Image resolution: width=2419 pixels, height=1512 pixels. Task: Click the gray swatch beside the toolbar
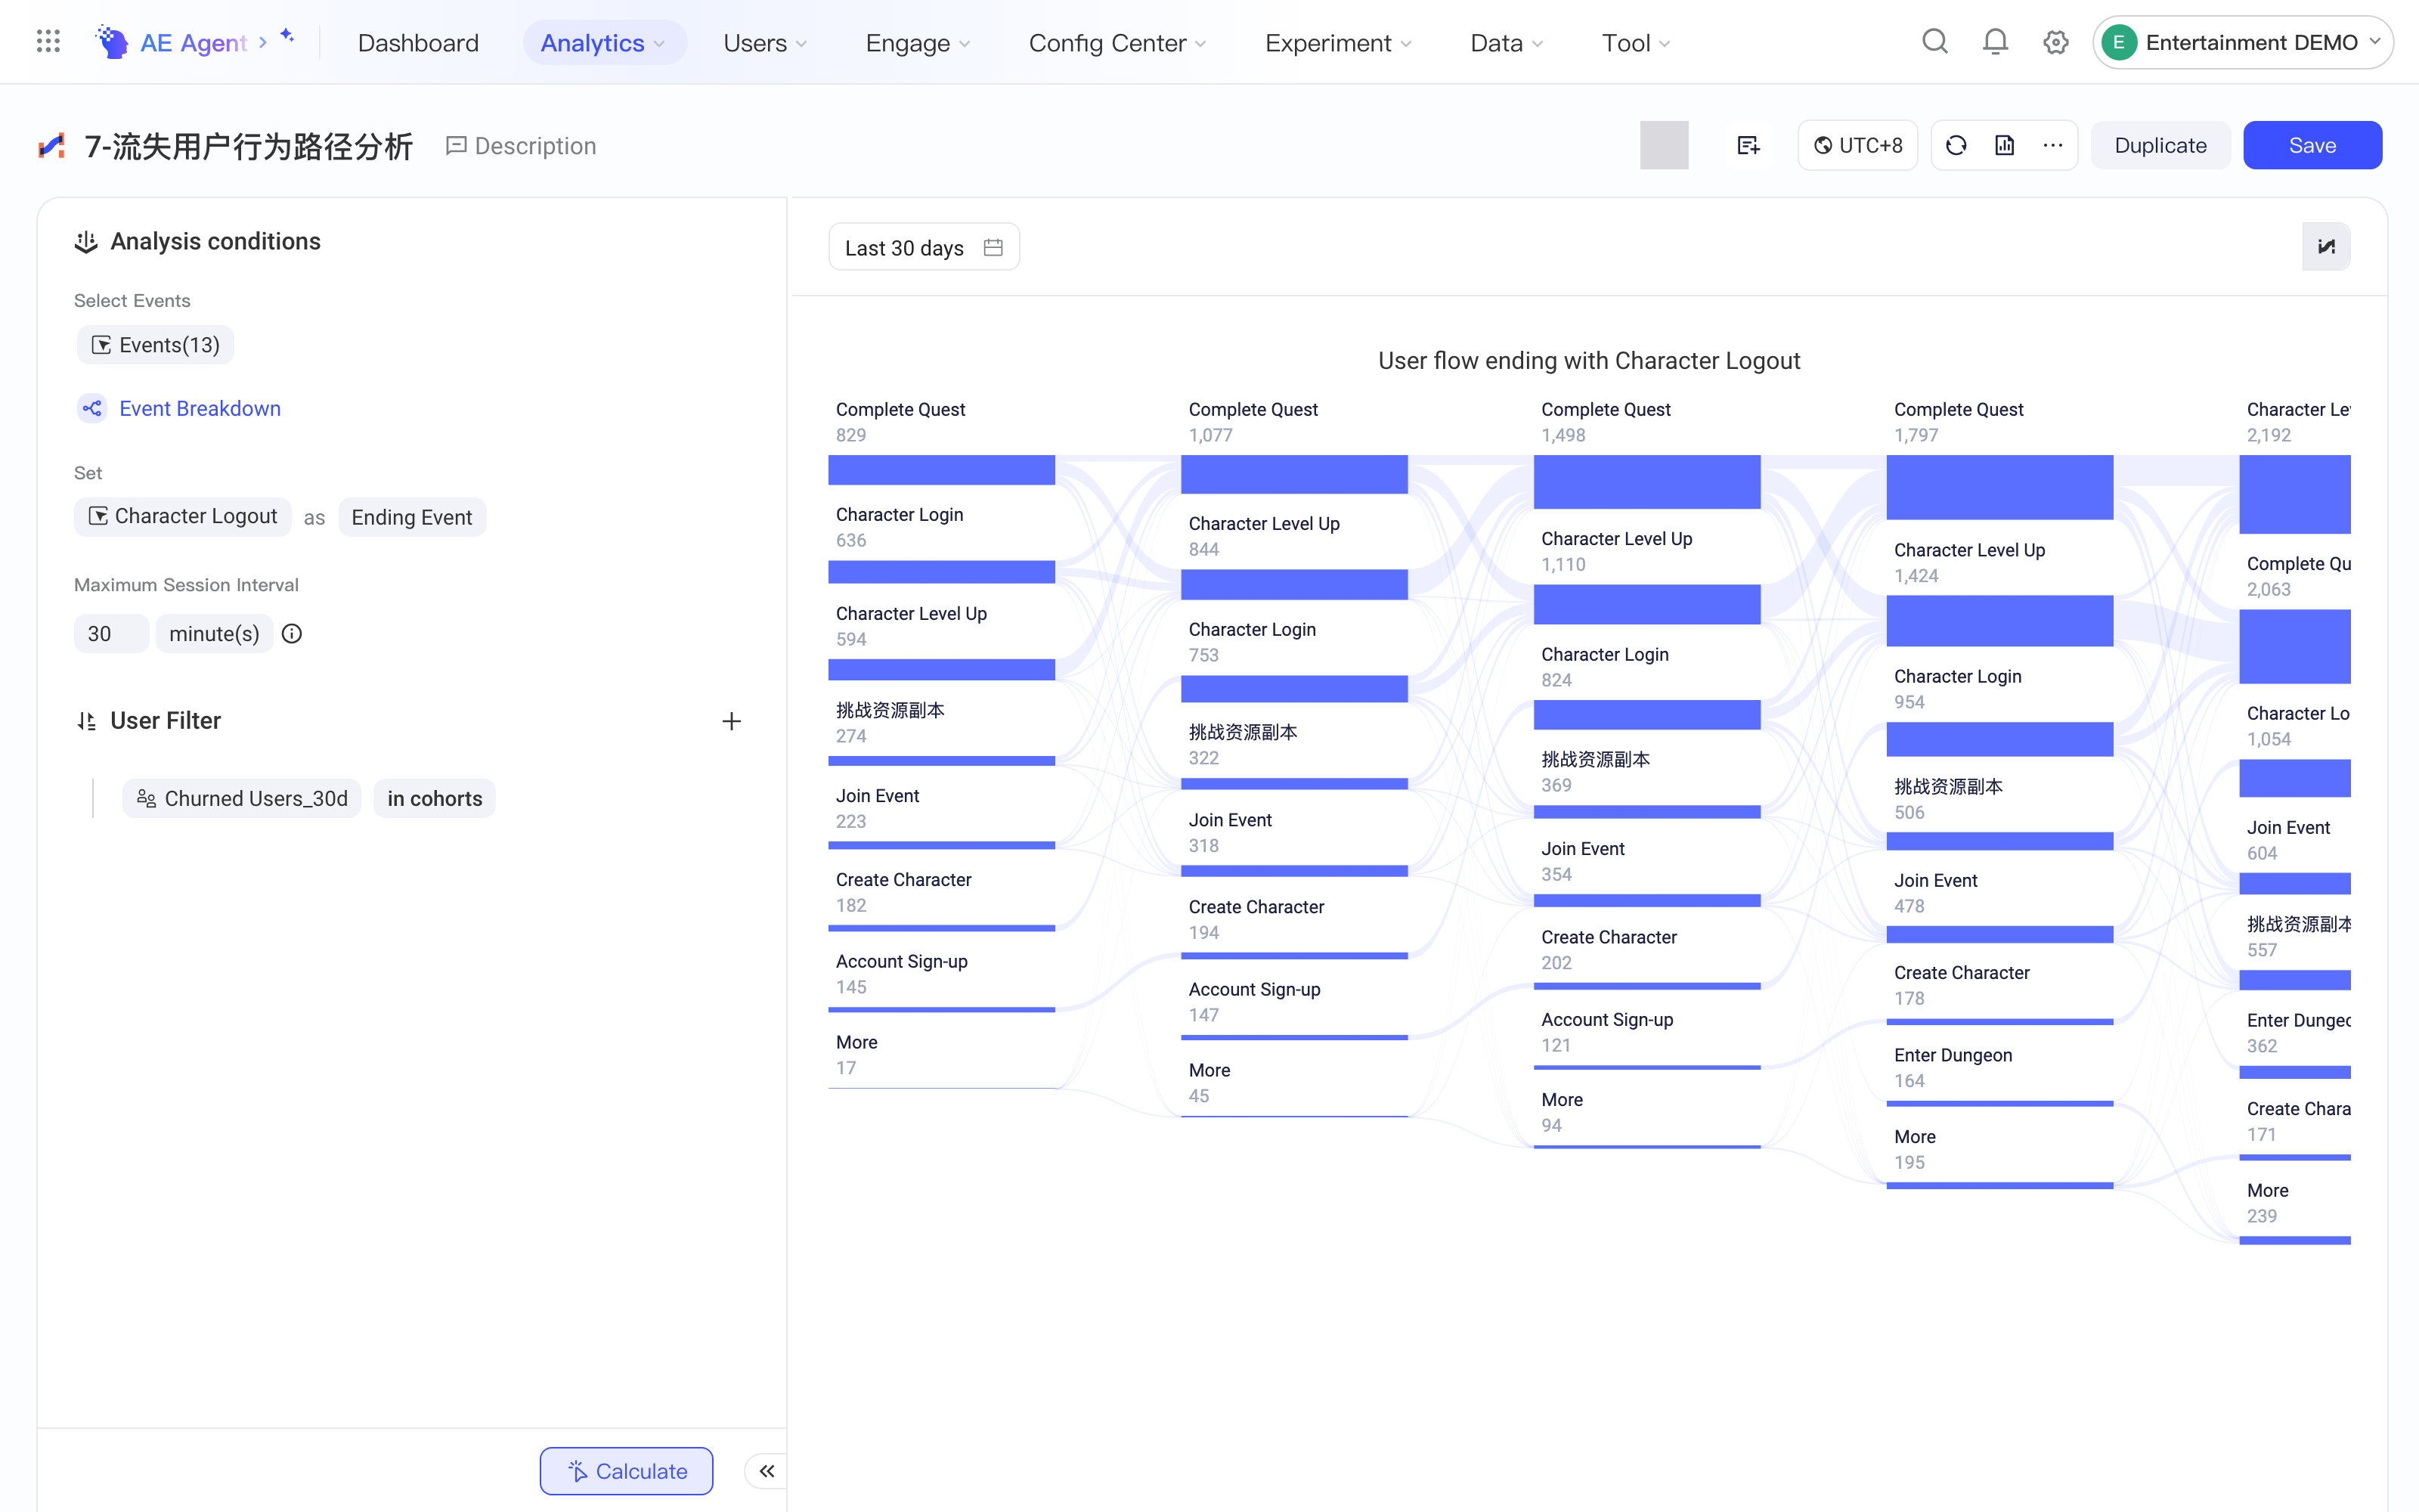[1665, 145]
